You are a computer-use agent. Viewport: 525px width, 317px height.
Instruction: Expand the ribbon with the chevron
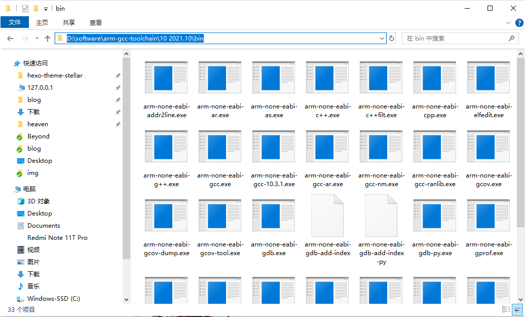(x=508, y=23)
